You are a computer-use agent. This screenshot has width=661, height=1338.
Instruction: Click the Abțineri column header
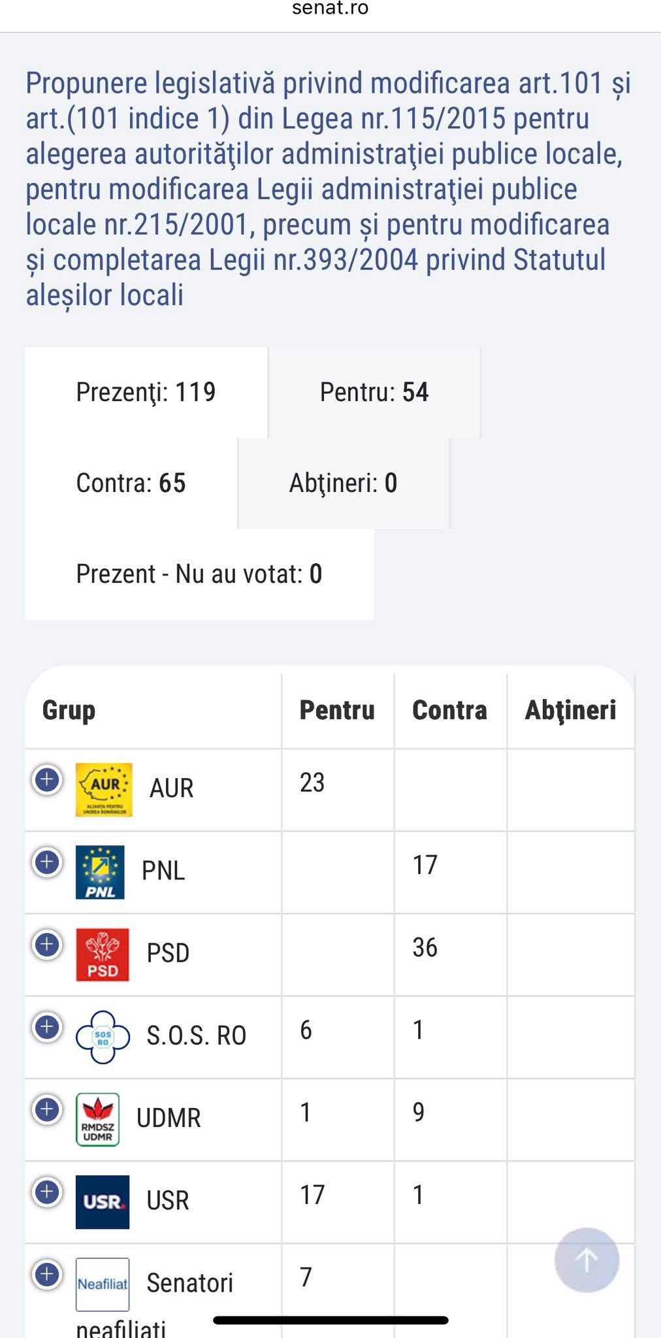(x=570, y=711)
